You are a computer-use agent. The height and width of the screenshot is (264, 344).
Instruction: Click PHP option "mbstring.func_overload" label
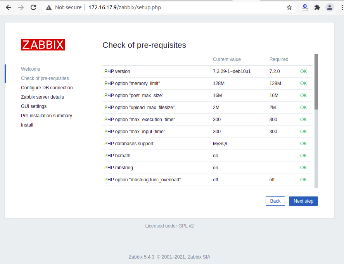pyautogui.click(x=142, y=180)
